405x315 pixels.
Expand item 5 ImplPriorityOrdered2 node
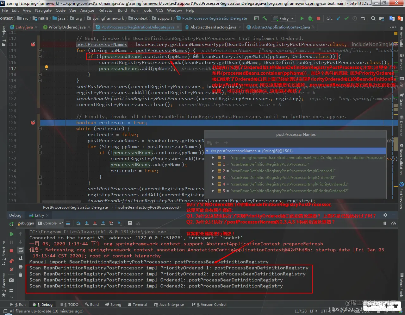tap(213, 191)
